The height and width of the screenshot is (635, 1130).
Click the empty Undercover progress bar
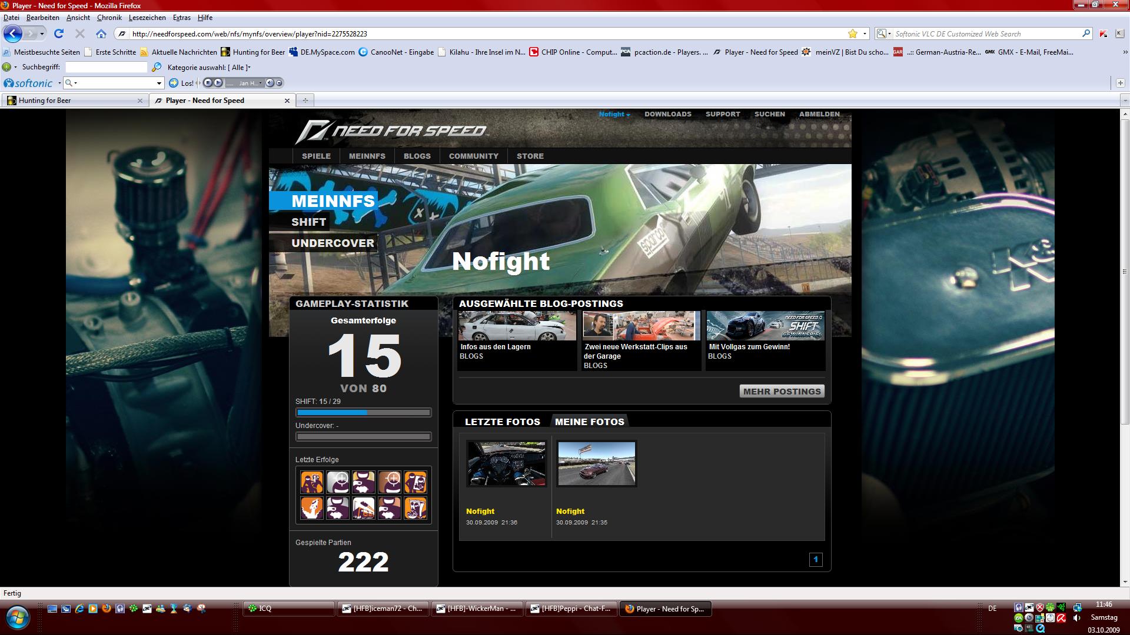363,437
